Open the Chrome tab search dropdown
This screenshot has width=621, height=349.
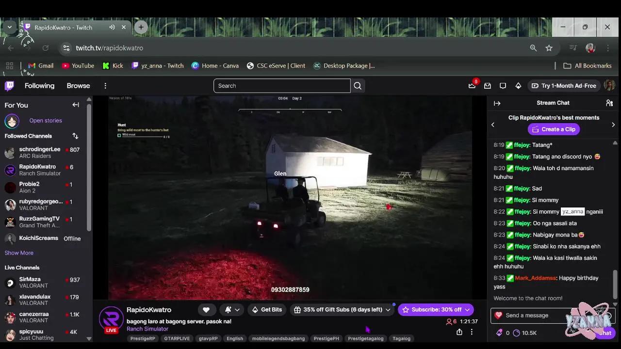(9, 27)
